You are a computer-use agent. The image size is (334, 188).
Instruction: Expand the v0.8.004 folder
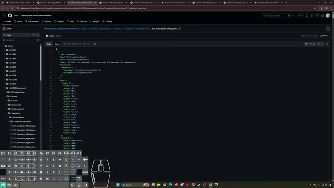(x=4, y=67)
